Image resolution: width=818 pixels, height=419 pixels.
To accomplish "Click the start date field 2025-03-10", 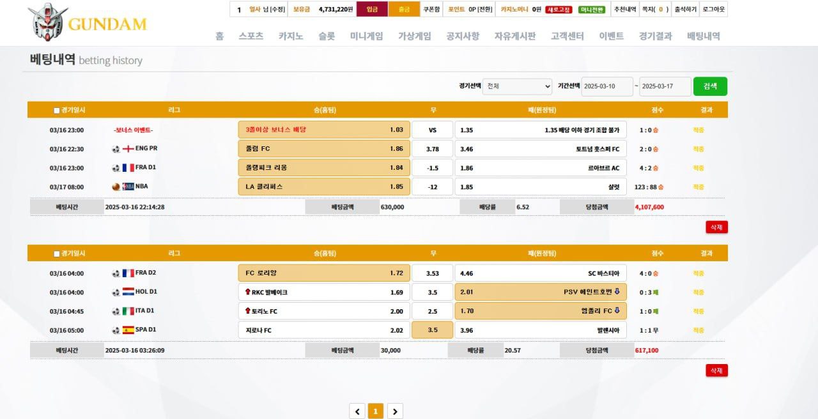I will (606, 86).
